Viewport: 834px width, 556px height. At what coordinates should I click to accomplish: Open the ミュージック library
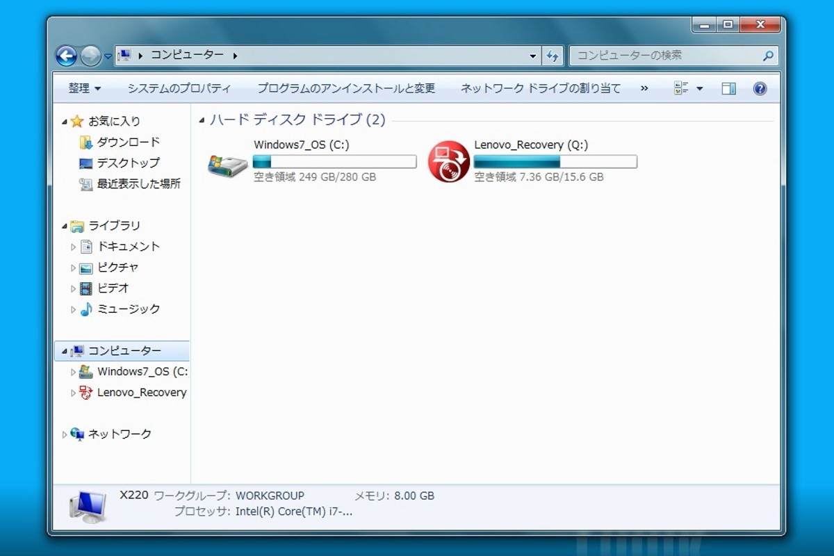pyautogui.click(x=129, y=309)
